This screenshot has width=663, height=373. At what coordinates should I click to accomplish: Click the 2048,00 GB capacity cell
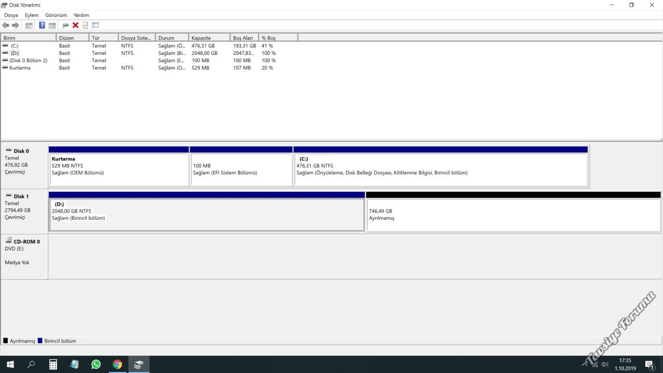click(205, 53)
